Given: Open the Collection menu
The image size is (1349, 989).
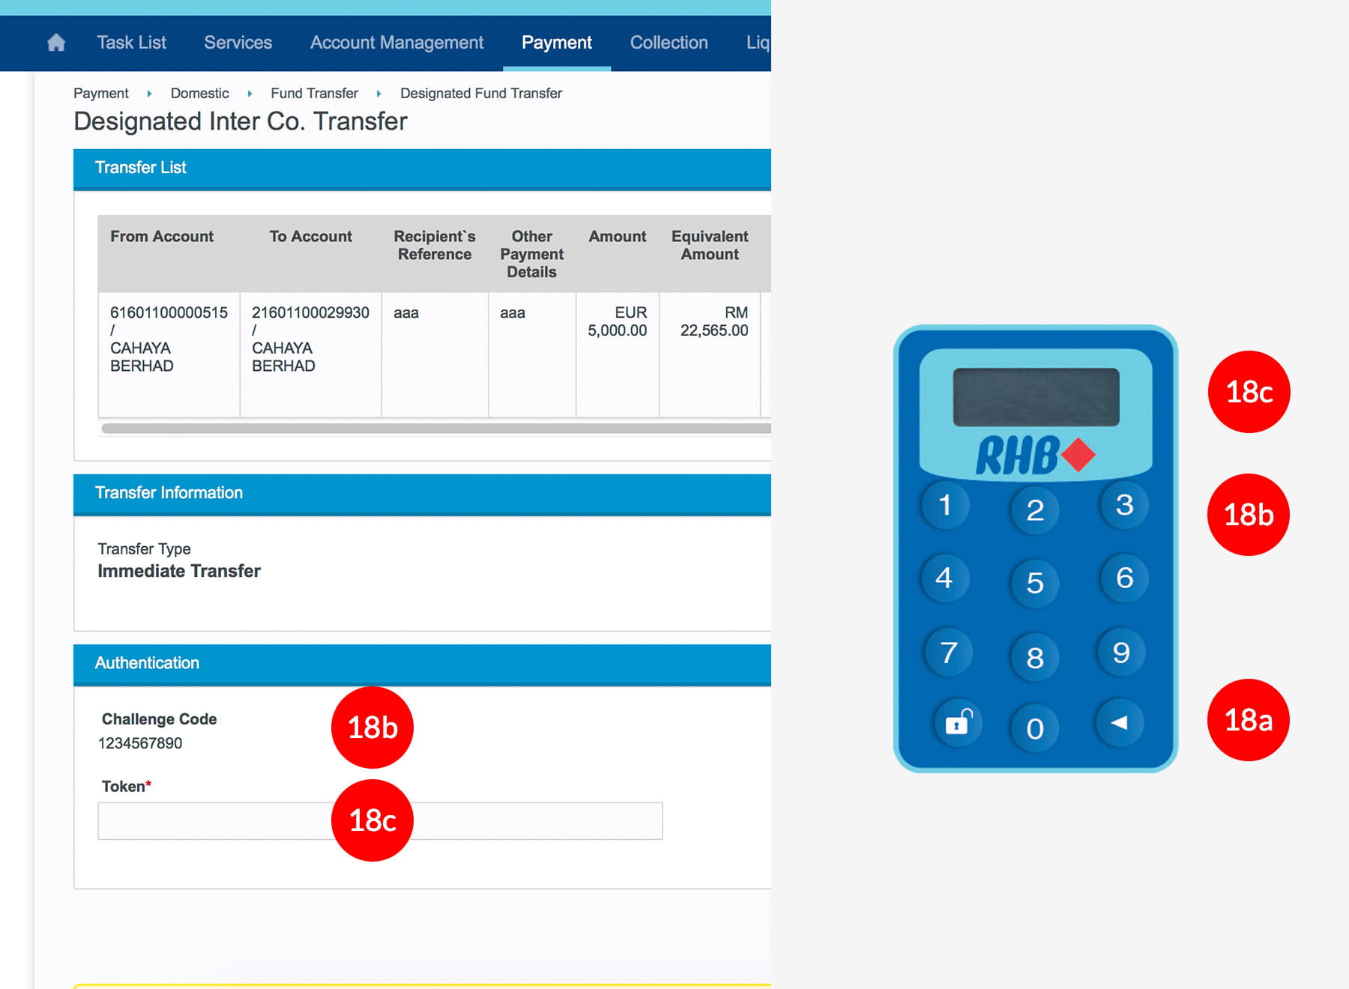Looking at the screenshot, I should click(x=669, y=43).
